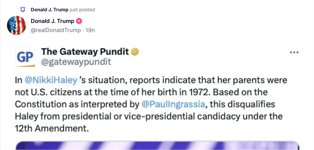
Task: Click the gold verified checkmark badge
Action: [135, 52]
